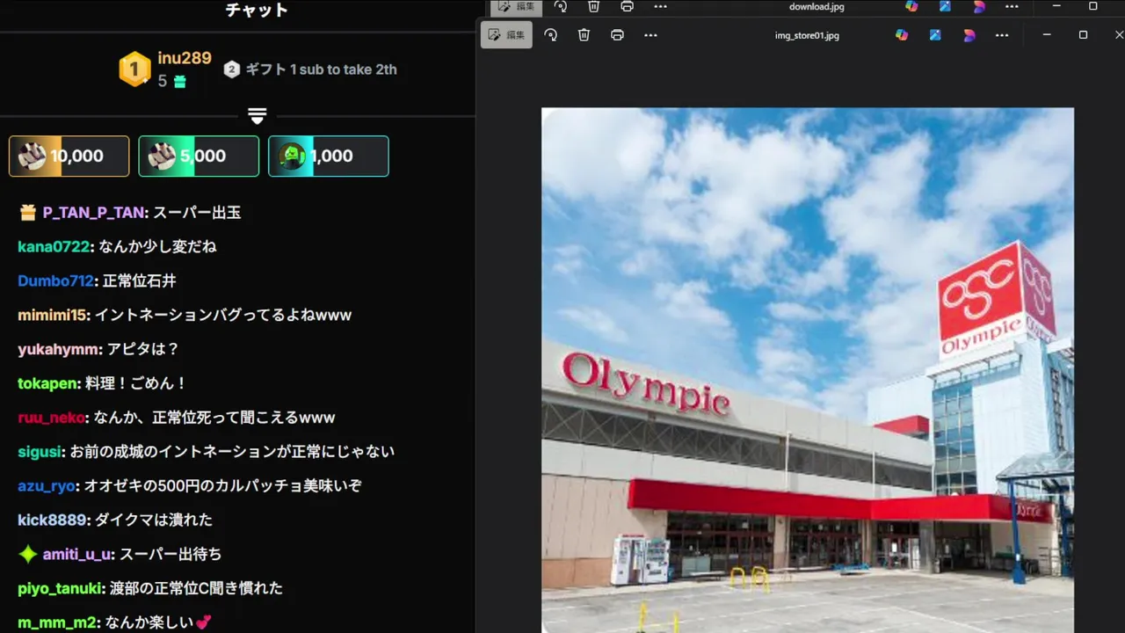Click the ギフト 1 sub to take 2th prompt
Image resolution: width=1125 pixels, height=633 pixels.
[x=321, y=69]
